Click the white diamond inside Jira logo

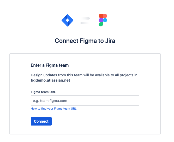tap(67, 20)
